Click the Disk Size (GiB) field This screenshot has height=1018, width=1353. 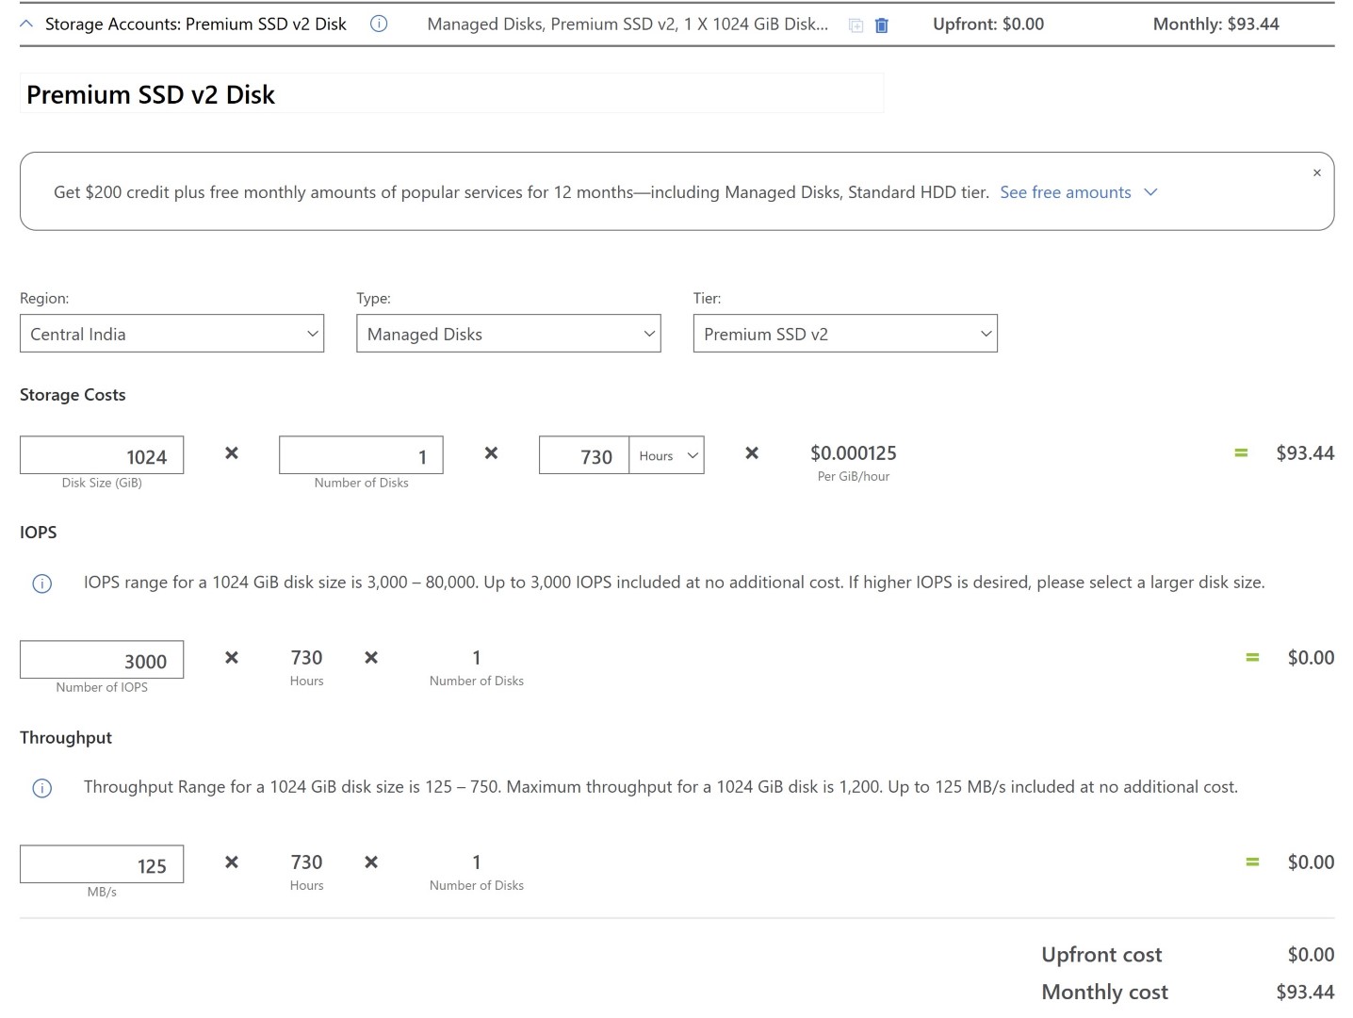coord(102,455)
